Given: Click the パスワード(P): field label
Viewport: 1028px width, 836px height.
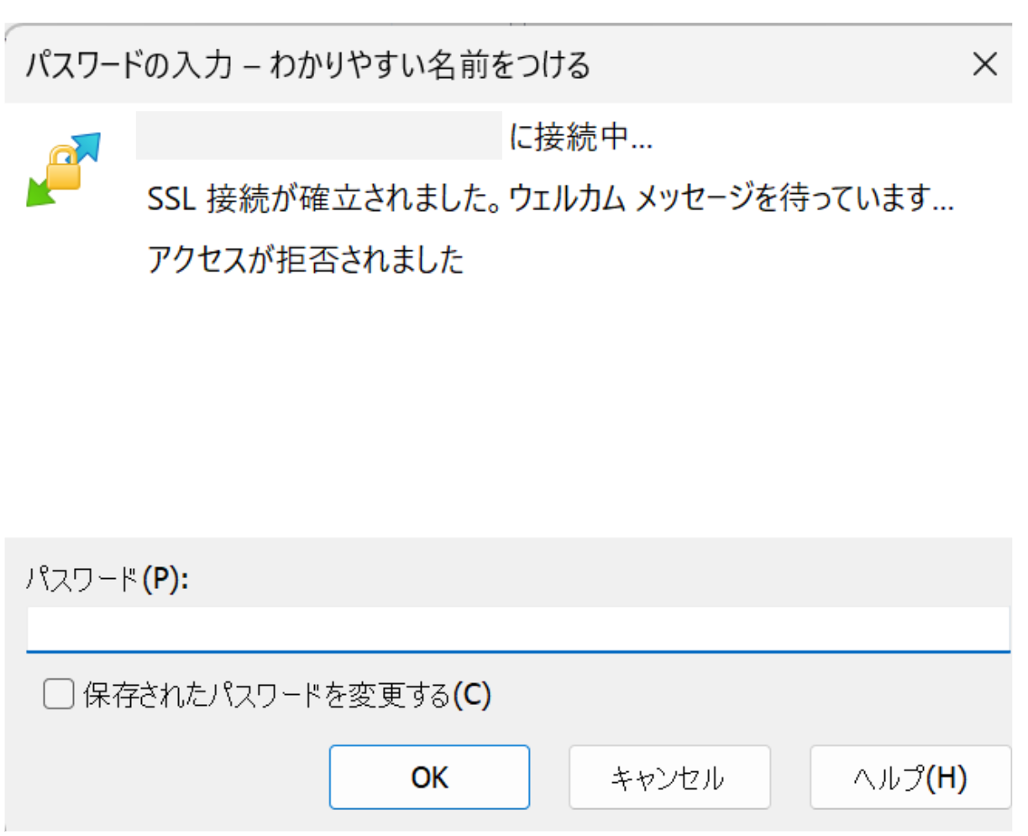Looking at the screenshot, I should click(107, 579).
